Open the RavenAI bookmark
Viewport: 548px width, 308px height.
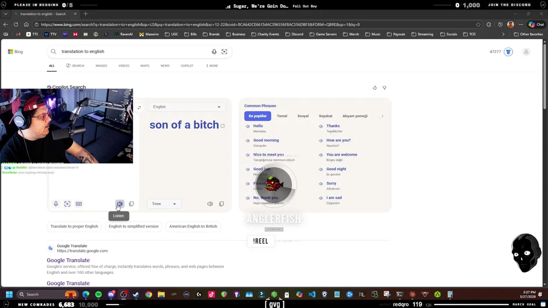pyautogui.click(x=123, y=34)
